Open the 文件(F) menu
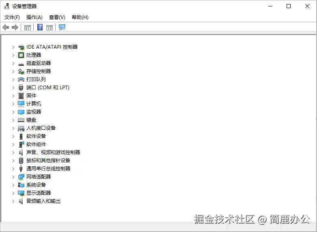The width and height of the screenshot is (317, 232). click(12, 17)
